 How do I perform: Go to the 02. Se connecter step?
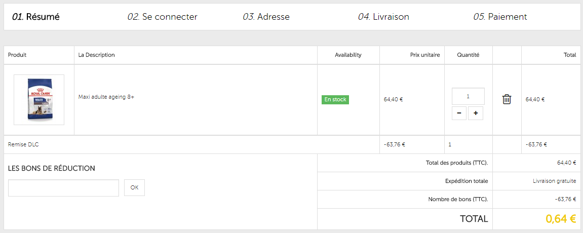coord(162,17)
